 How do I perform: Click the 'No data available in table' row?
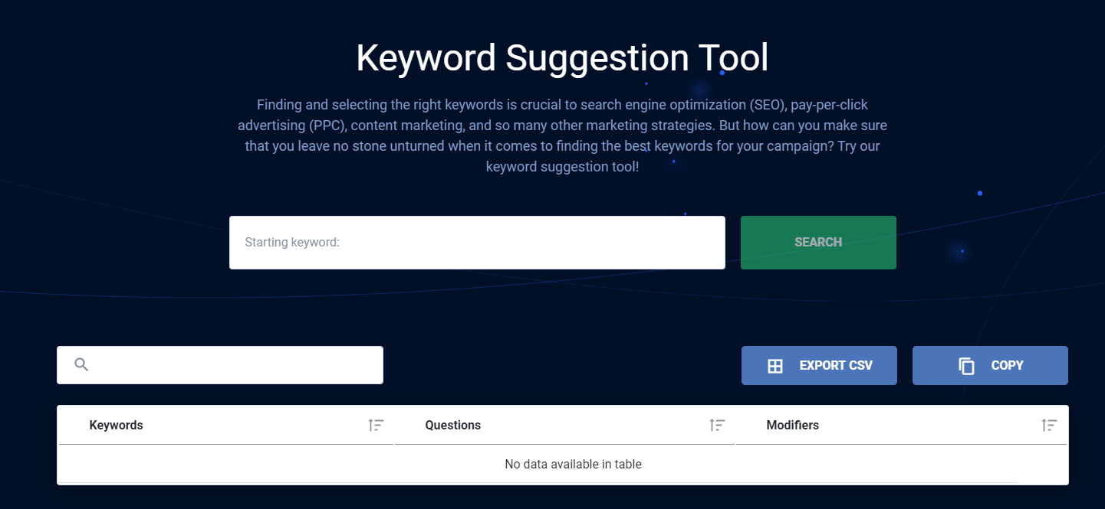pyautogui.click(x=573, y=464)
